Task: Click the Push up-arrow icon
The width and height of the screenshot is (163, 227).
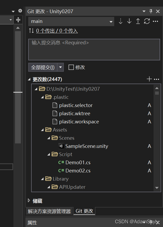Action: [x=138, y=21]
